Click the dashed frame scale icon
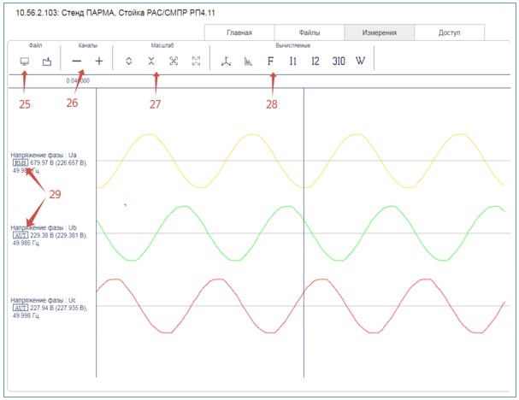The height and width of the screenshot is (400, 519). pos(197,62)
